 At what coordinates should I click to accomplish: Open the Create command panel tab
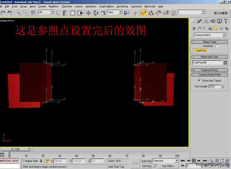(x=193, y=21)
